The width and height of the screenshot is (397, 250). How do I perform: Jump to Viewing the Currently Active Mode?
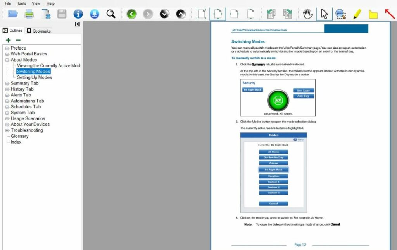48,66
